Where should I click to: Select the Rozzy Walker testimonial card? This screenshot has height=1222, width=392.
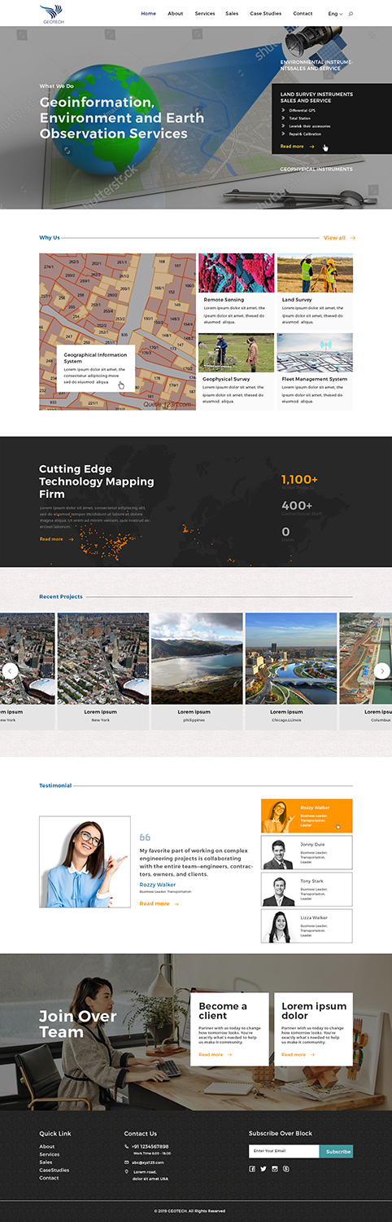pyautogui.click(x=307, y=815)
